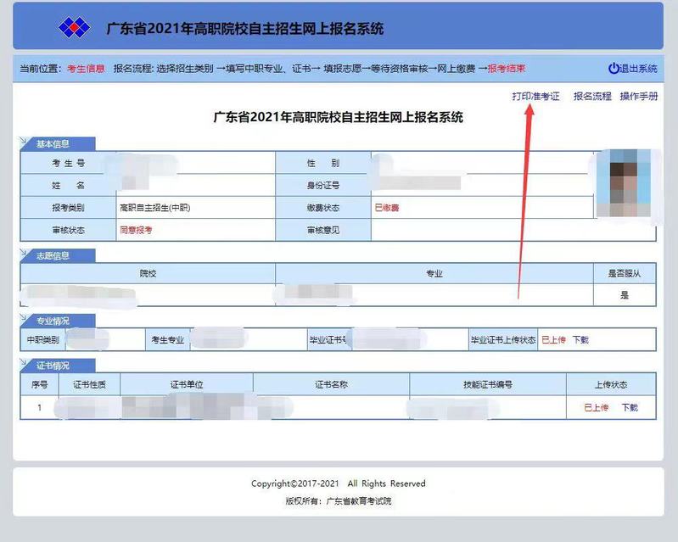Click the 同意报考 review status text

pos(136,230)
